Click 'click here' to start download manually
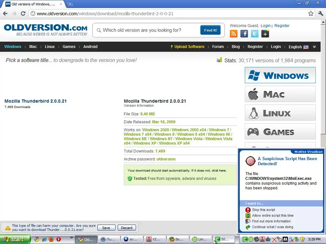 [x=218, y=171]
